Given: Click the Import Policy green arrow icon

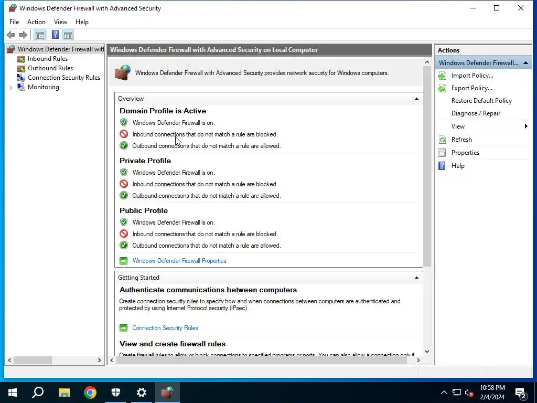Looking at the screenshot, I should tap(442, 76).
